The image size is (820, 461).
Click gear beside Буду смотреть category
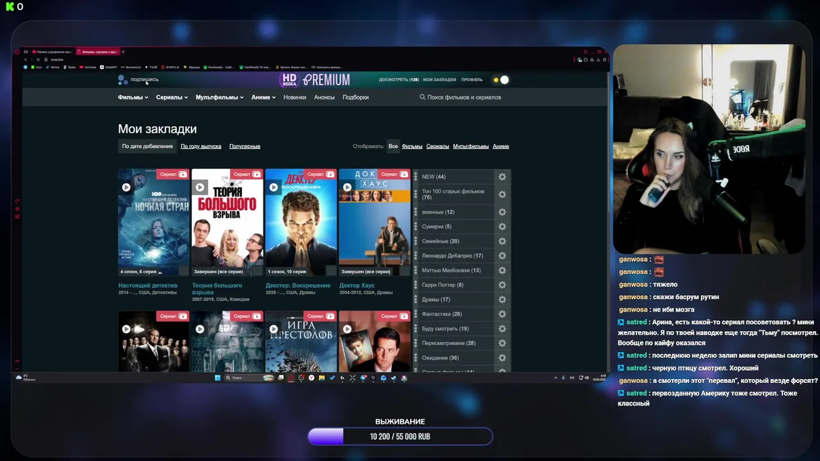[502, 328]
